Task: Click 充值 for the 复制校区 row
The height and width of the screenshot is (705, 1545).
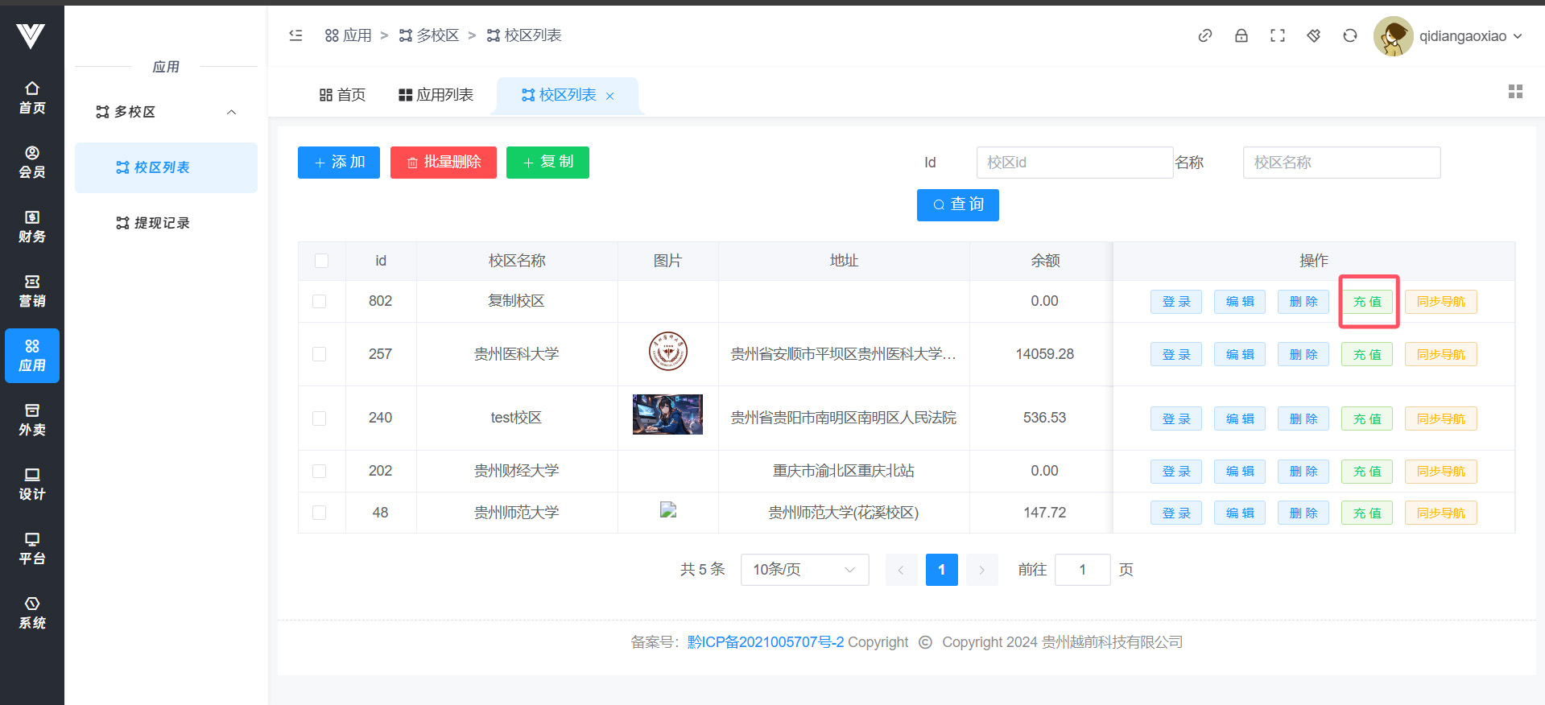Action: [1366, 302]
